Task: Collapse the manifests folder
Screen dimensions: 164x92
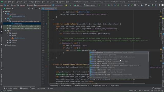Action: [6, 14]
